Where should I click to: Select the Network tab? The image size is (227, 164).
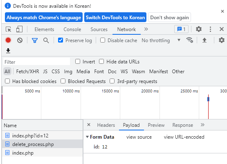pyautogui.click(x=126, y=29)
